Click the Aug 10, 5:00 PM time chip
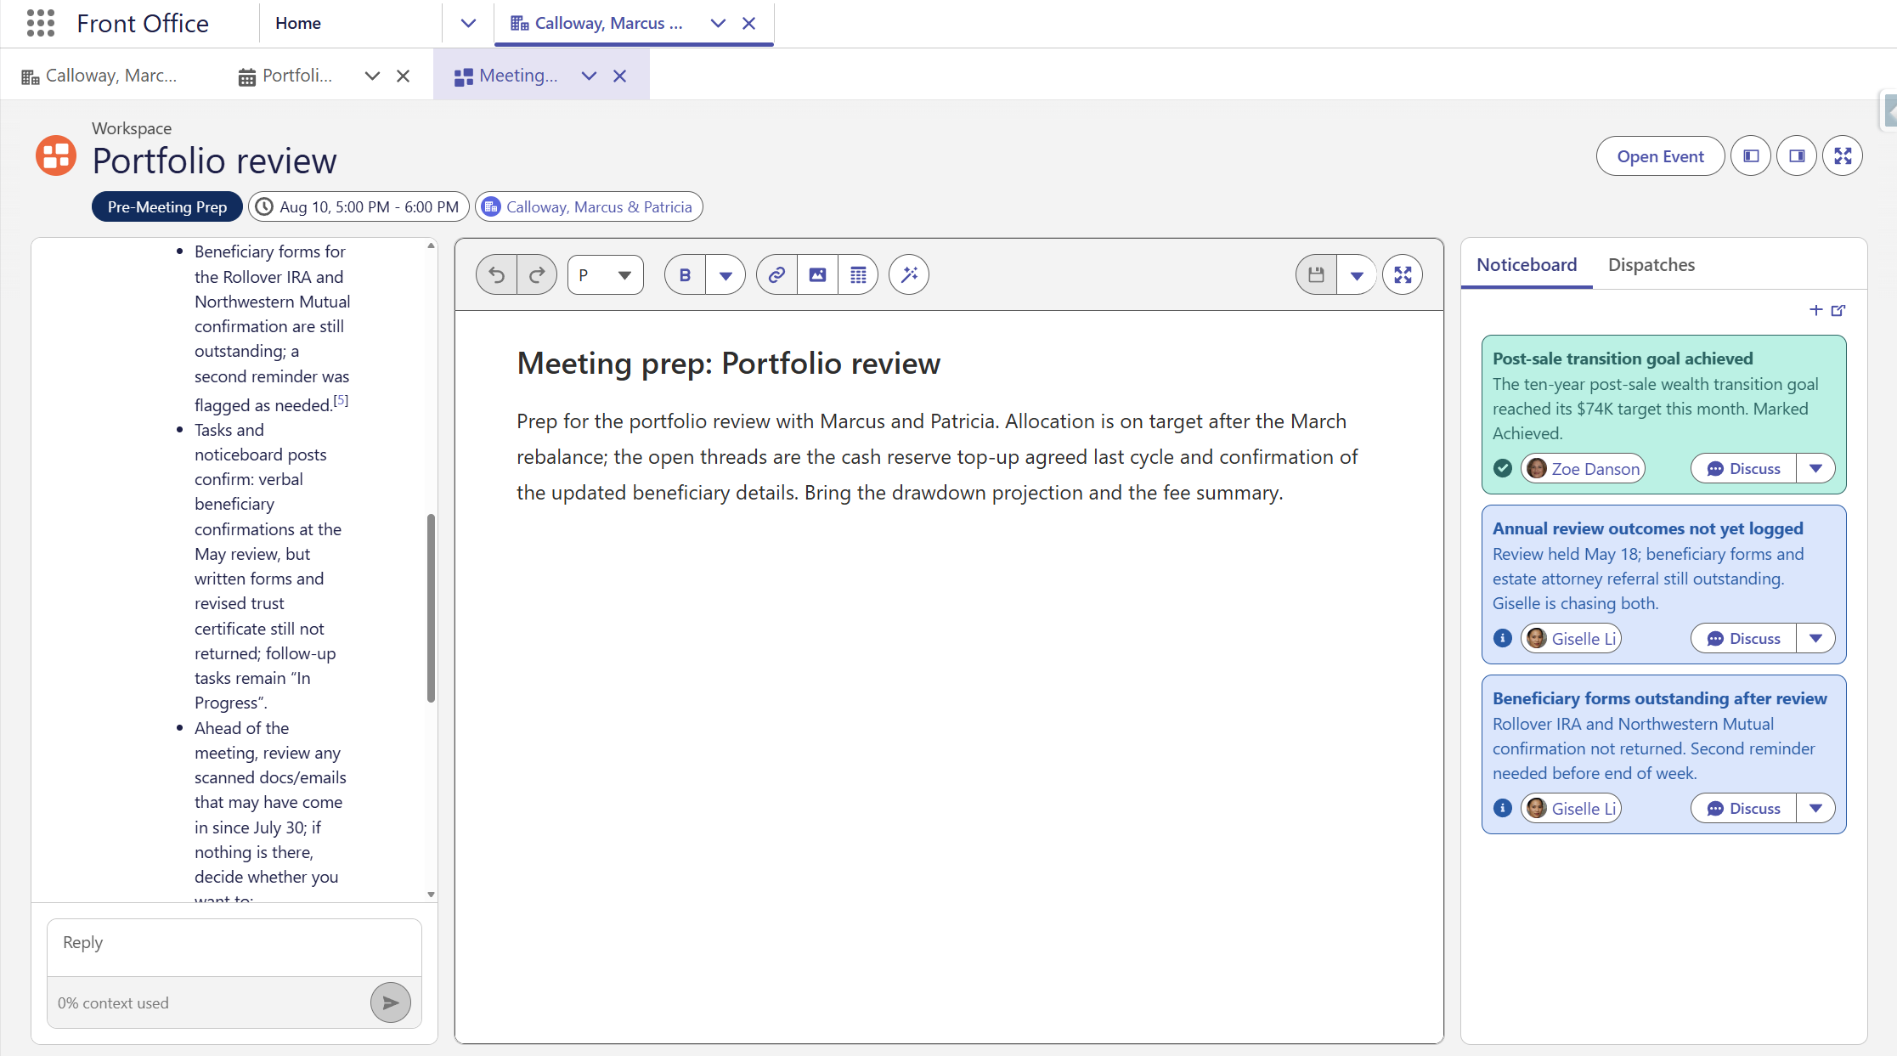The width and height of the screenshot is (1897, 1056). (359, 207)
